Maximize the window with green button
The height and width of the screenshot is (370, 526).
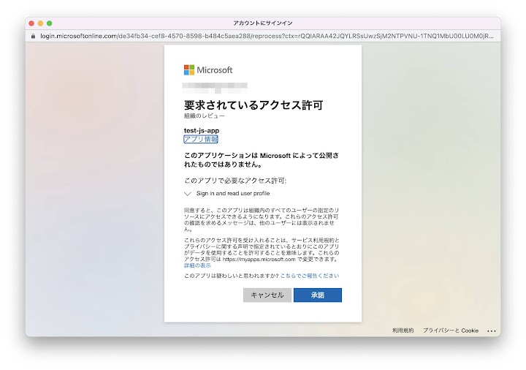pos(50,23)
